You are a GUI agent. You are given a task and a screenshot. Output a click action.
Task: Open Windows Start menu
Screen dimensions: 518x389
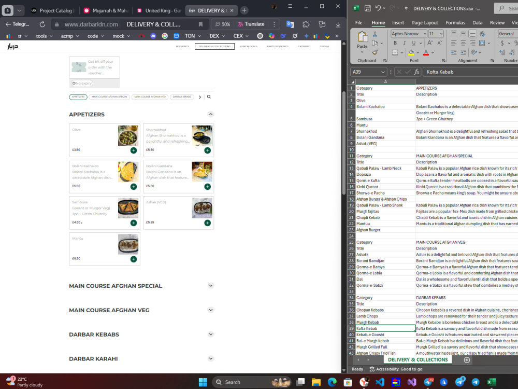(203, 382)
